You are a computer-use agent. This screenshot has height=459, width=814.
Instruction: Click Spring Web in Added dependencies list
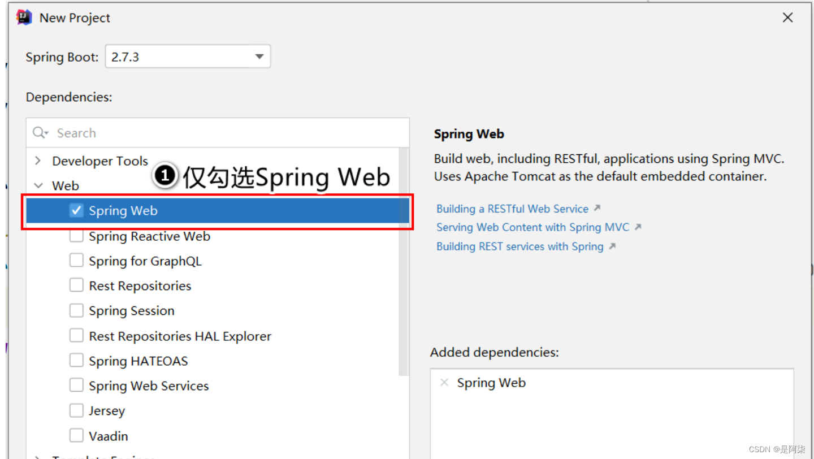coord(491,383)
